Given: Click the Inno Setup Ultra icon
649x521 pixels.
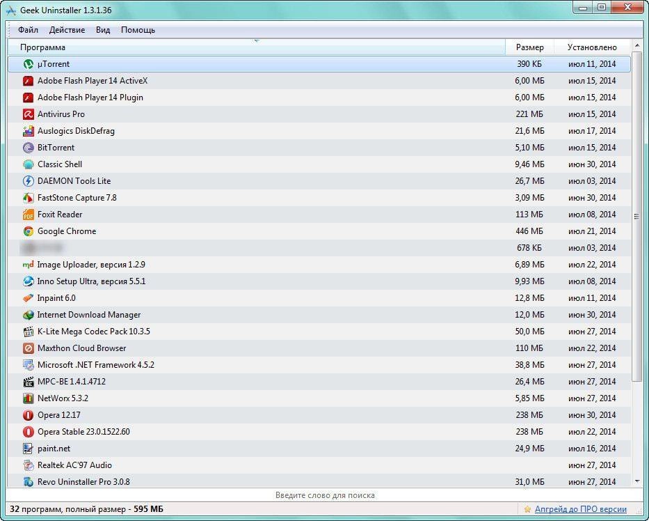Looking at the screenshot, I should coord(28,281).
